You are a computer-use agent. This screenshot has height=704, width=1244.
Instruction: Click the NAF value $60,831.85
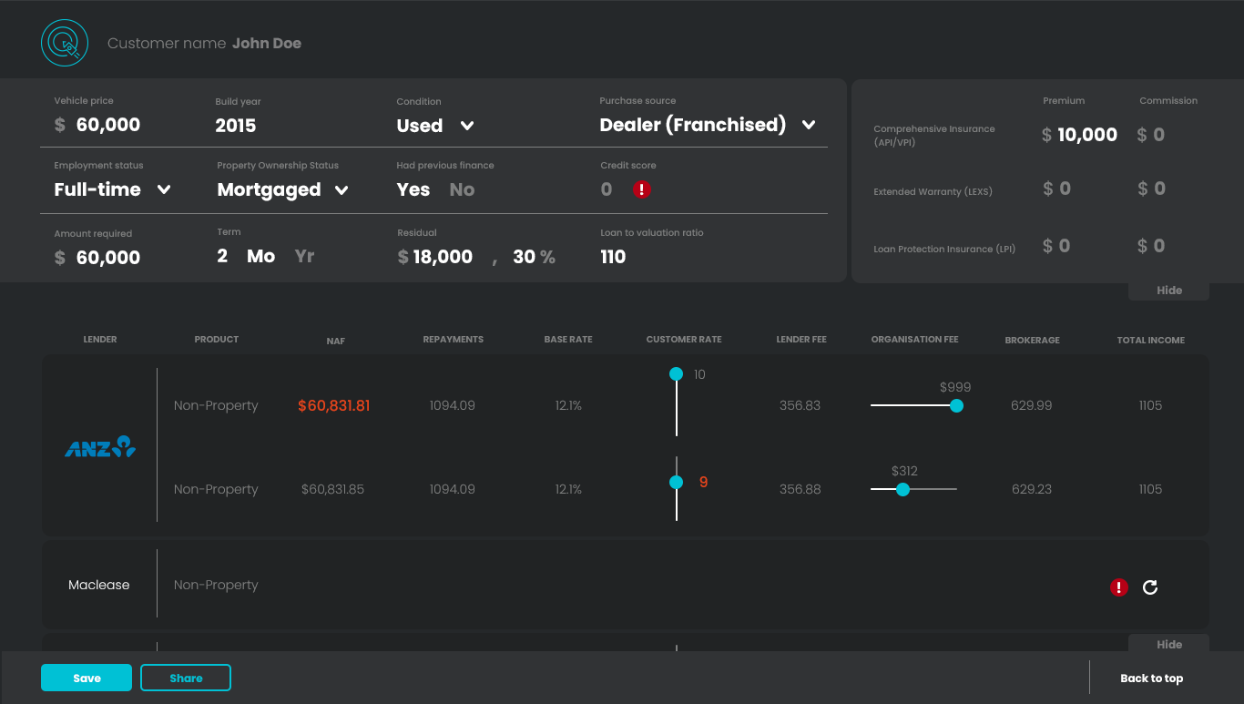pos(332,489)
